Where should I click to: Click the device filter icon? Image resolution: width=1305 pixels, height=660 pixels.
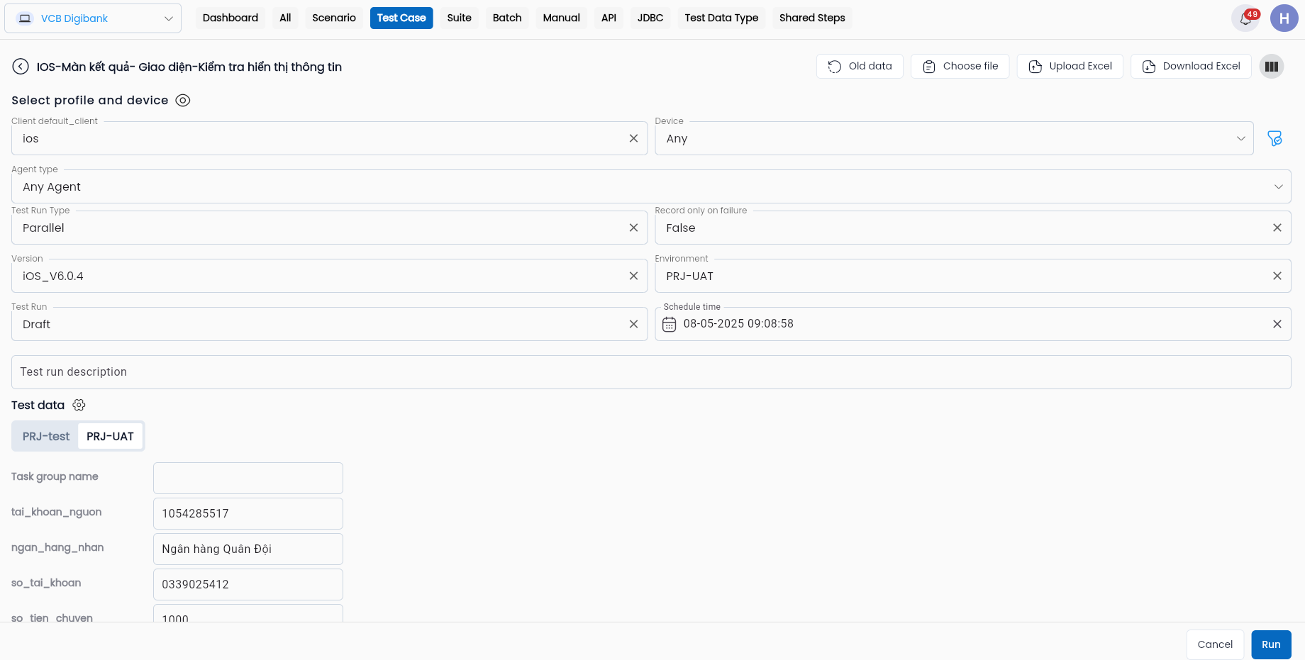[1275, 138]
